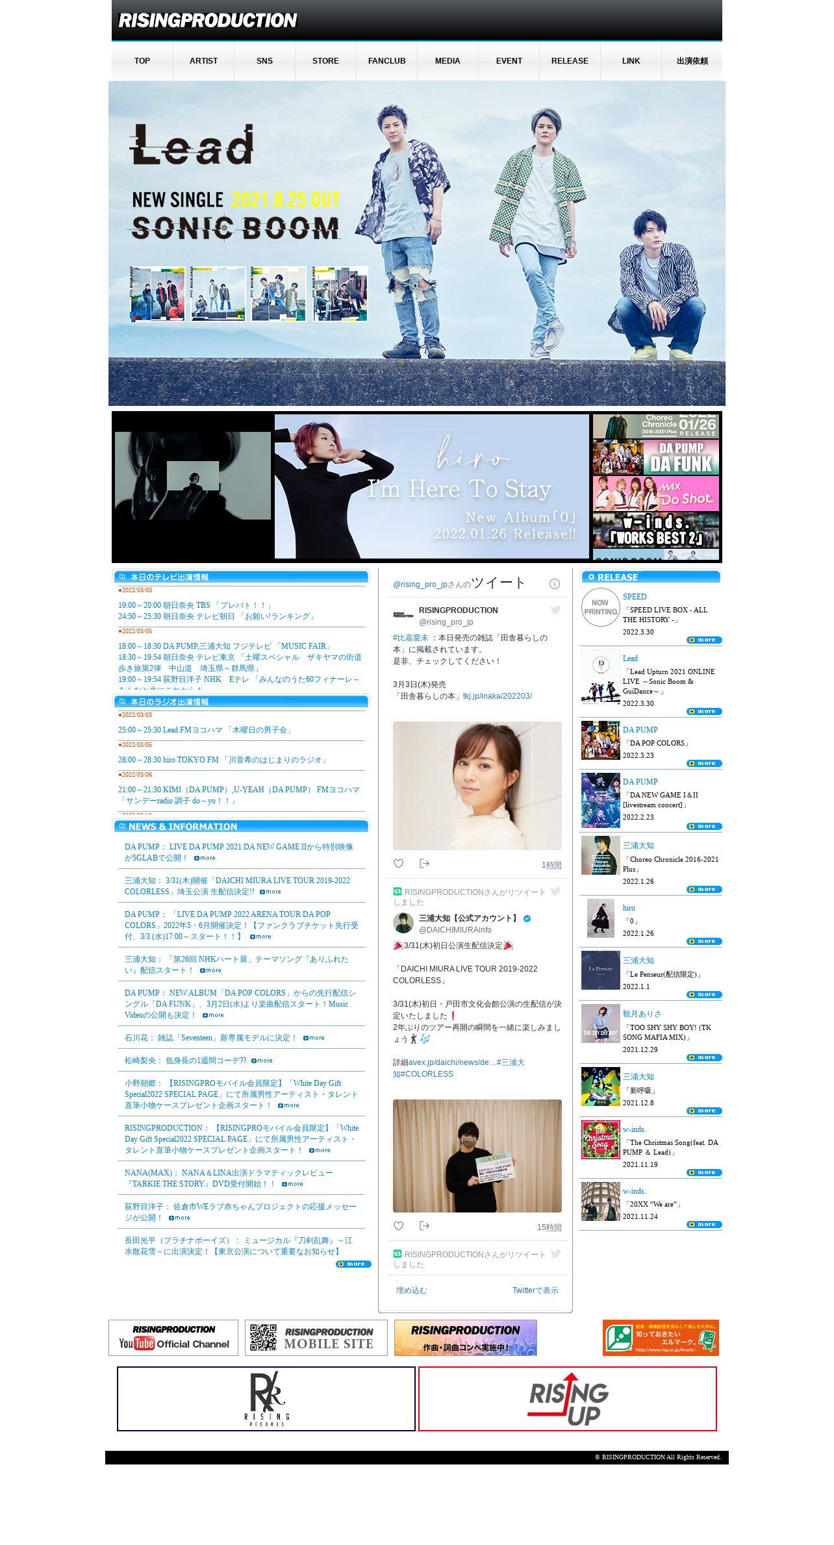Click the RISINGPRODUCTION header logo
The image size is (834, 1545).
[x=207, y=20]
